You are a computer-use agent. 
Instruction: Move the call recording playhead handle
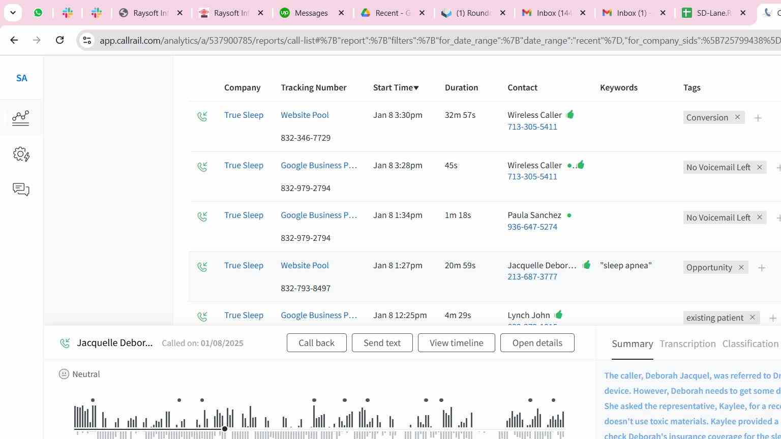(225, 429)
